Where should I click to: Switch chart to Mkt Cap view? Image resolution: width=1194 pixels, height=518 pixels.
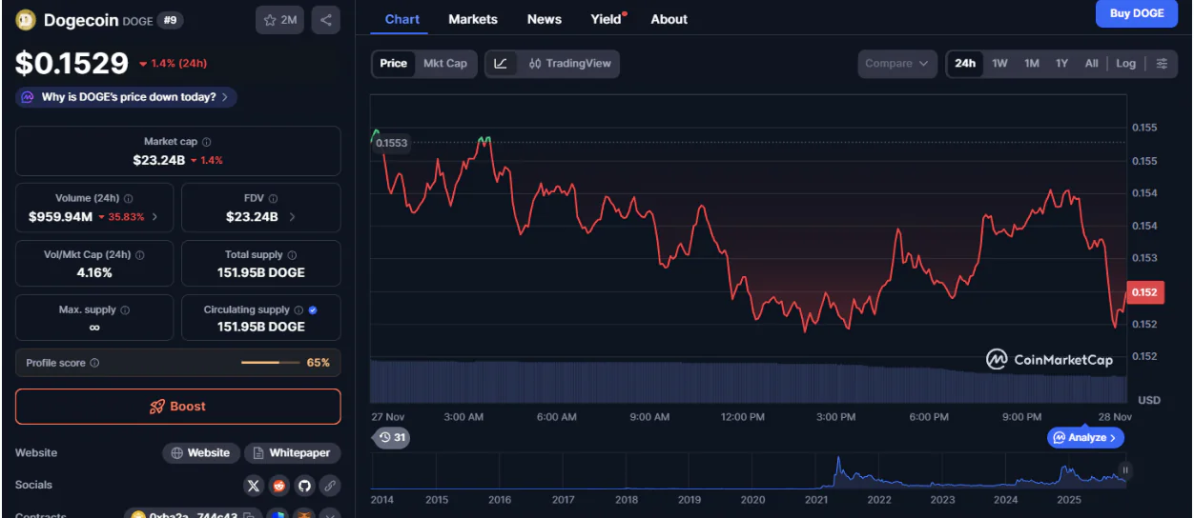(x=444, y=64)
